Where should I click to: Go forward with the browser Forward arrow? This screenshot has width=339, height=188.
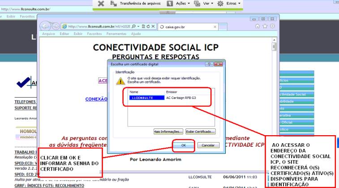[56, 26]
